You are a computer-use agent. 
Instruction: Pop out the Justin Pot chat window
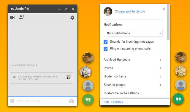66,9
